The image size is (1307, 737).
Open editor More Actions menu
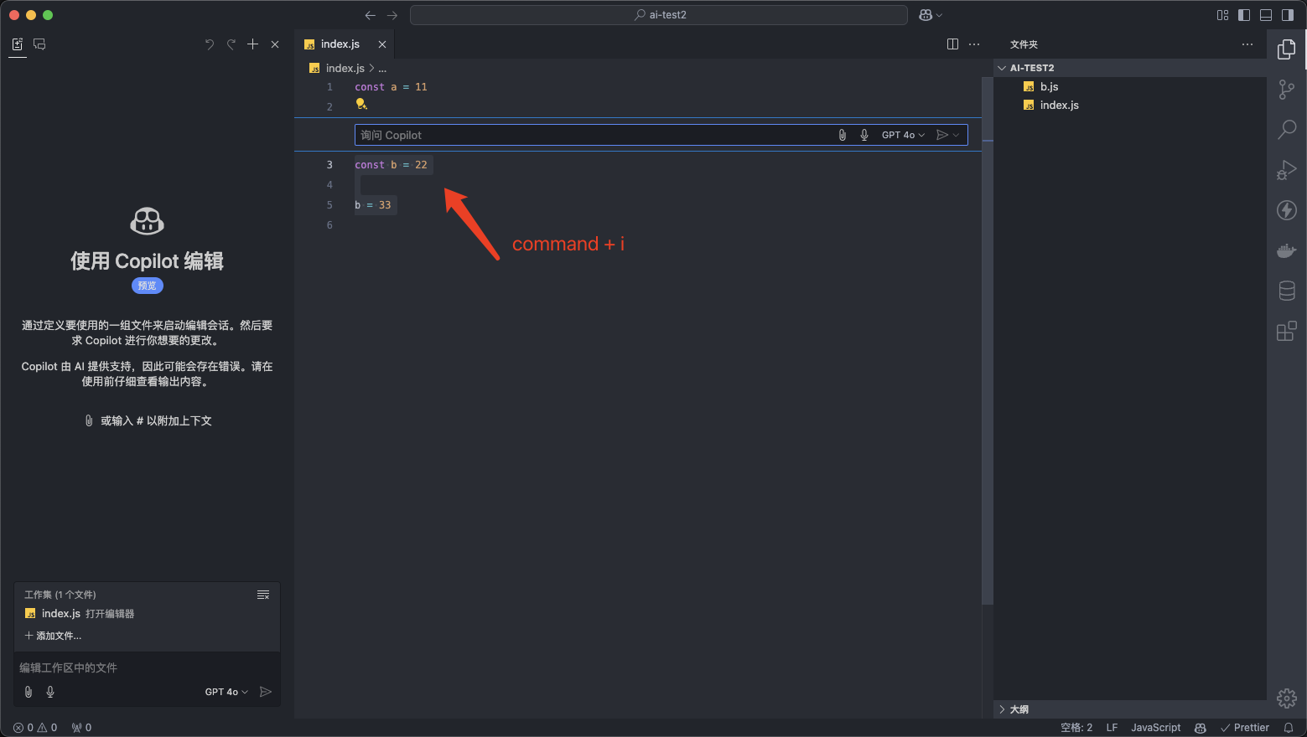974,44
